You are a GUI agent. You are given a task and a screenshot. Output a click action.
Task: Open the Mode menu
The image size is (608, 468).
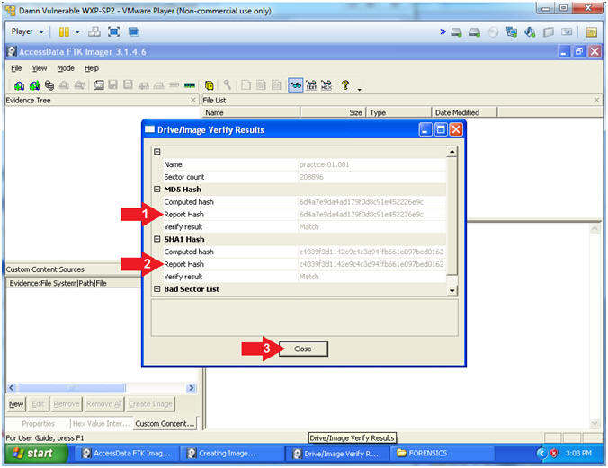(x=66, y=68)
